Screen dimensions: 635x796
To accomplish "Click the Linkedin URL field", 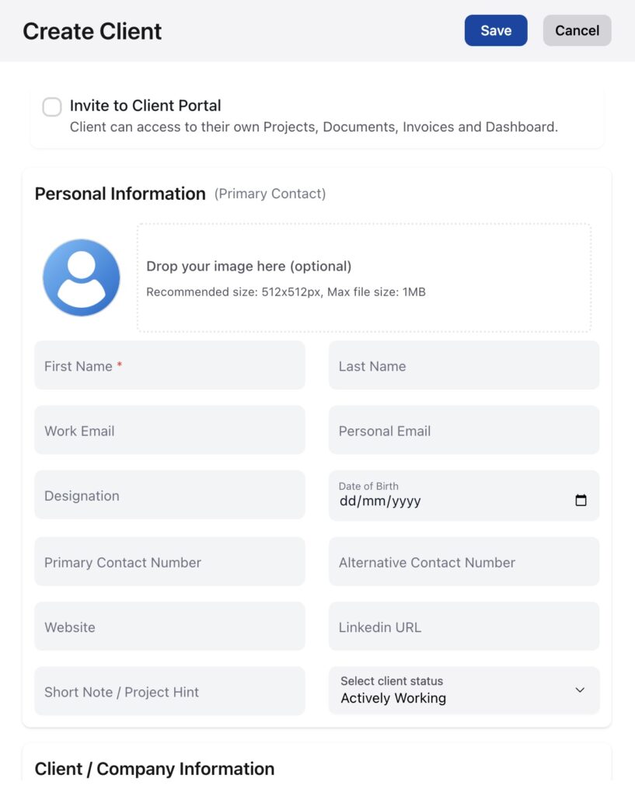I will (x=463, y=627).
